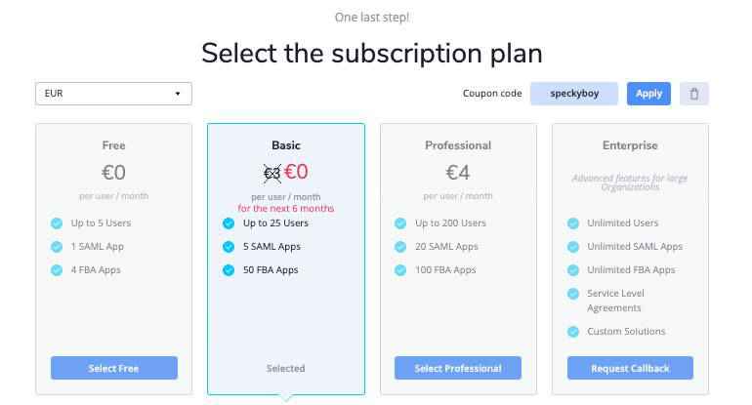Click checkmark icon beside 50 FBA Apps
The width and height of the screenshot is (752, 405).
click(229, 269)
